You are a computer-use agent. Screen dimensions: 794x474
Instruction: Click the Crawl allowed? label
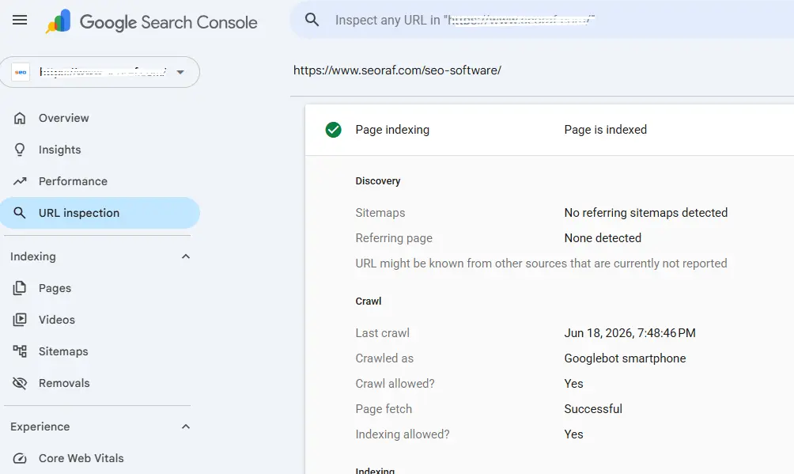[x=395, y=384]
